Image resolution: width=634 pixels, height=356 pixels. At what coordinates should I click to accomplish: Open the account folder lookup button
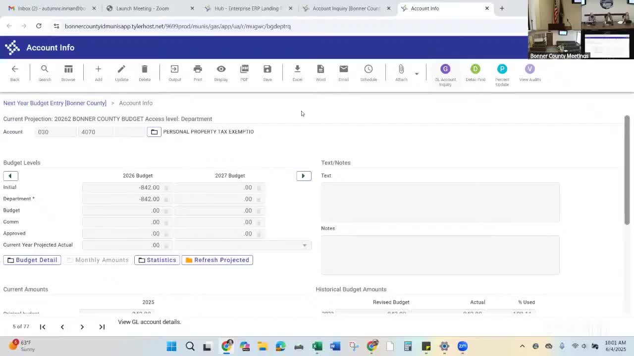(154, 132)
